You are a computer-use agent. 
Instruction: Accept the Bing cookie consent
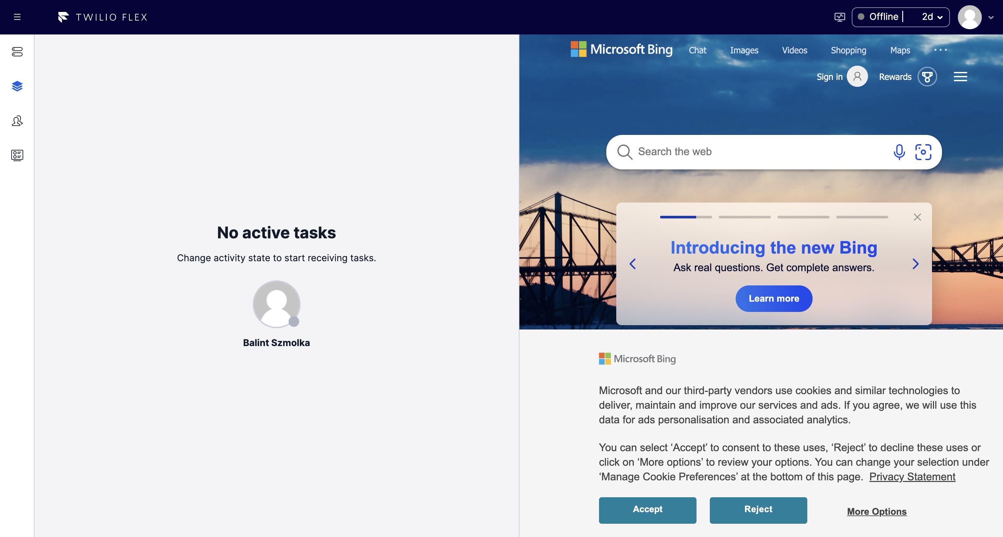coord(647,510)
